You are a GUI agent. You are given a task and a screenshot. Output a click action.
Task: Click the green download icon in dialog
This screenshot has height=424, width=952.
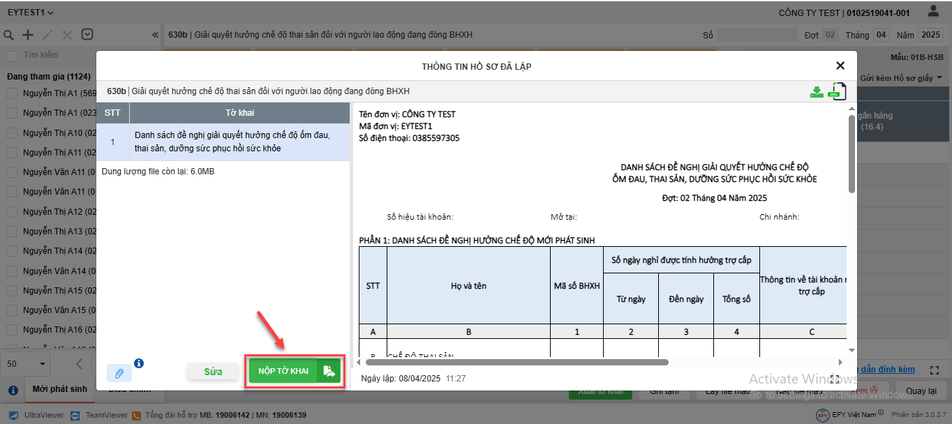(817, 91)
